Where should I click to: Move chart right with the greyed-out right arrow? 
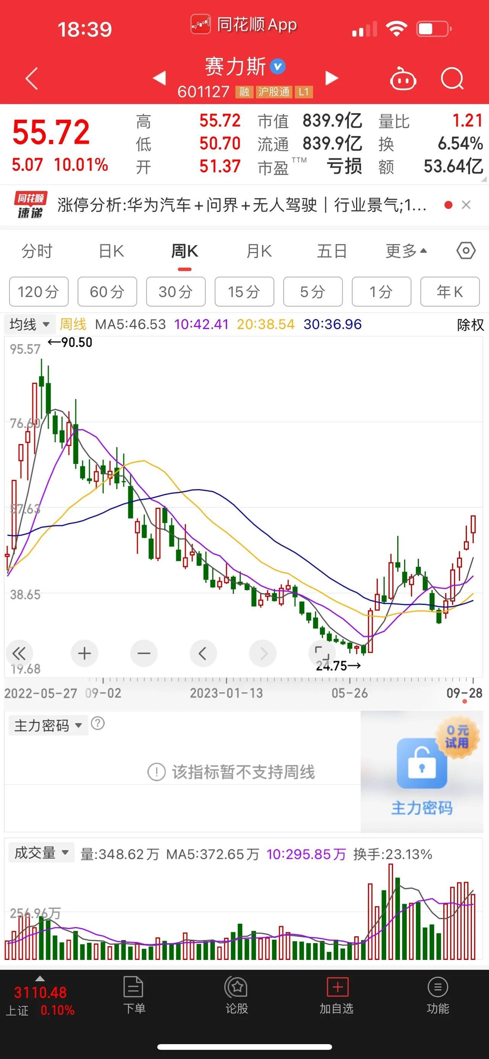coord(263,653)
